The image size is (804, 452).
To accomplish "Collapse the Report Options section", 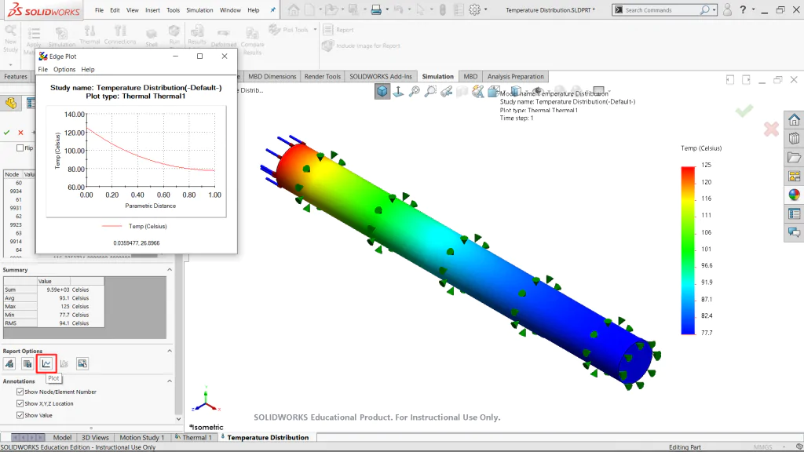I will click(x=170, y=351).
